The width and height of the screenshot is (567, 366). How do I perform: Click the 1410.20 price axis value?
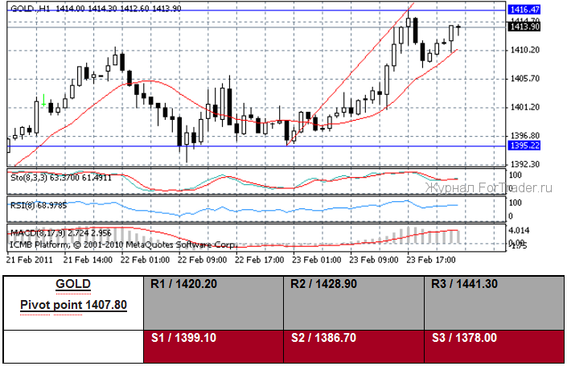pyautogui.click(x=524, y=50)
